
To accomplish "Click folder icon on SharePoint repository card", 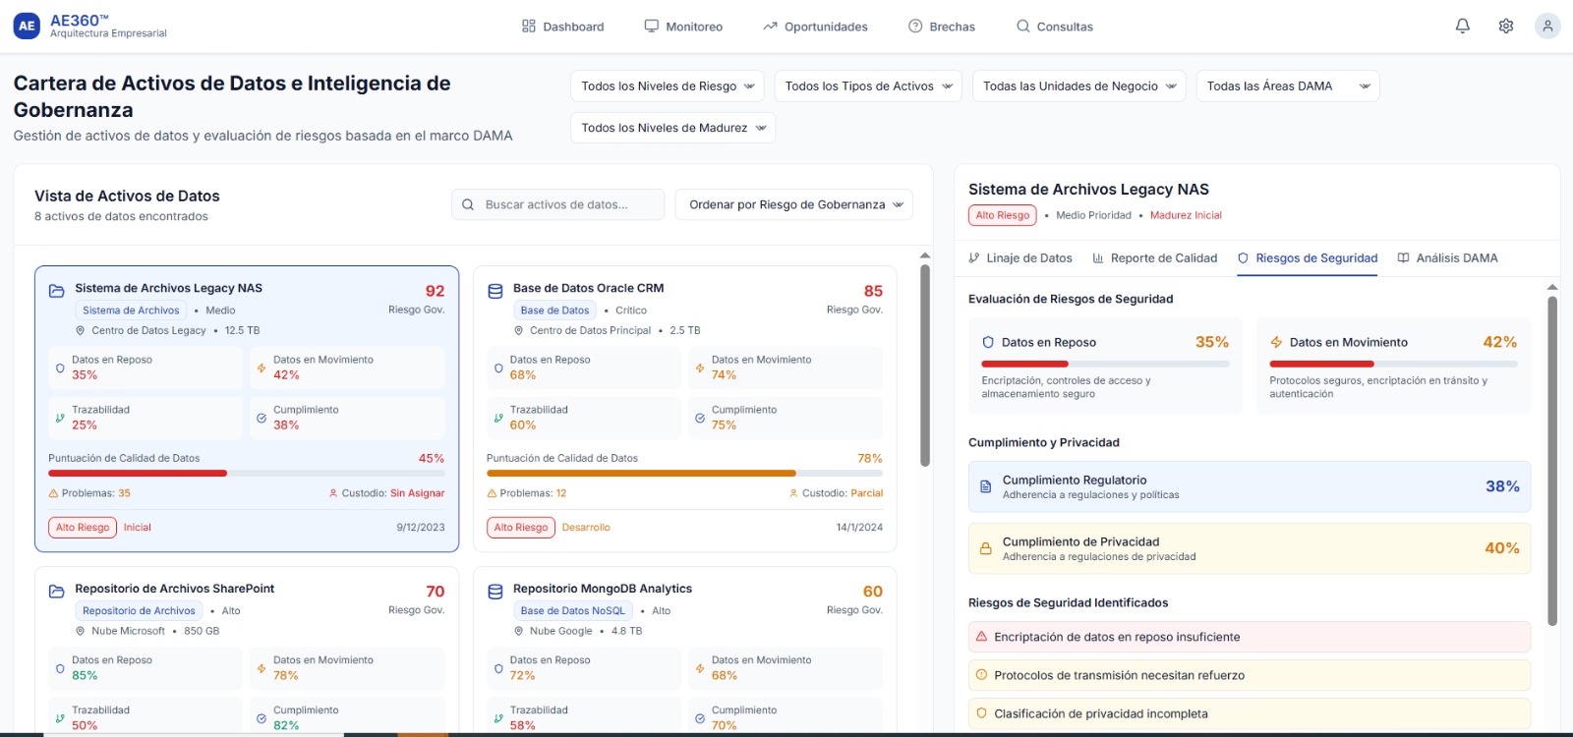I will pos(57,592).
